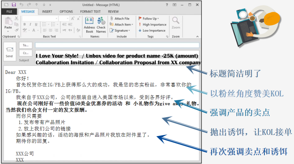Click the Copy icon in Clipboard group
This screenshot has height=164, width=294.
17,24
